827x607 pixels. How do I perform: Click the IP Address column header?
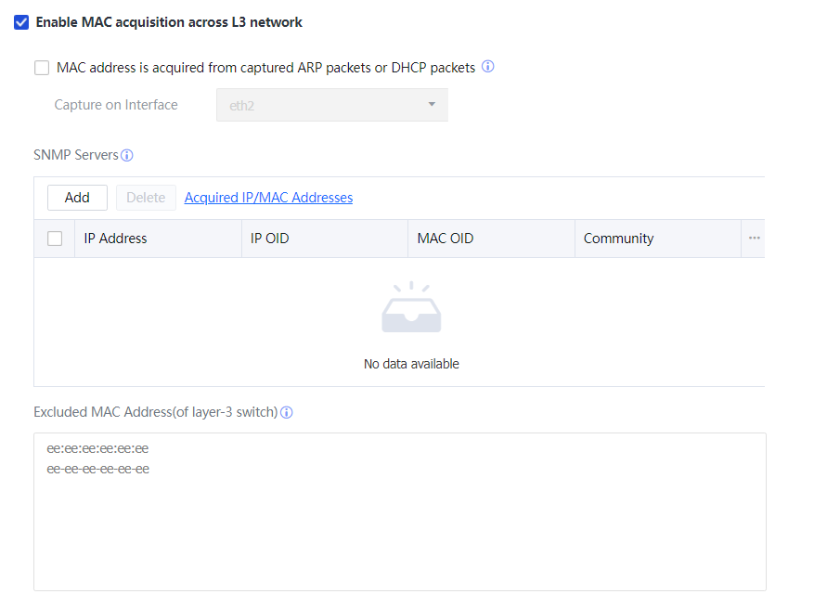point(116,239)
